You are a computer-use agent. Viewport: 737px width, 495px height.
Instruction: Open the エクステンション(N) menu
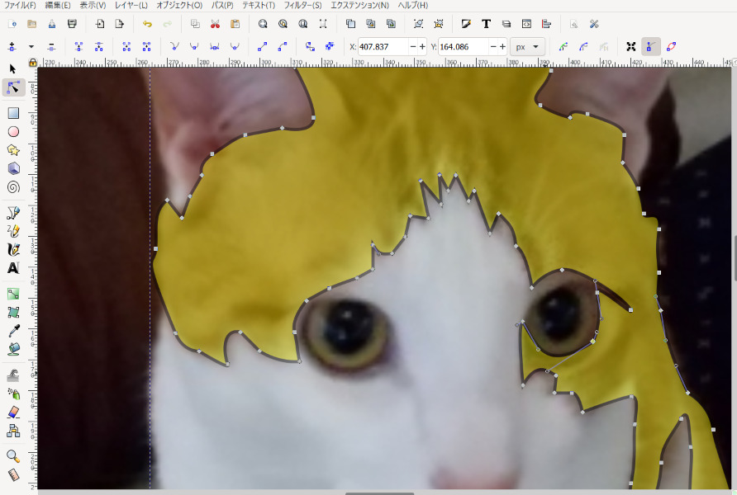pyautogui.click(x=360, y=5)
